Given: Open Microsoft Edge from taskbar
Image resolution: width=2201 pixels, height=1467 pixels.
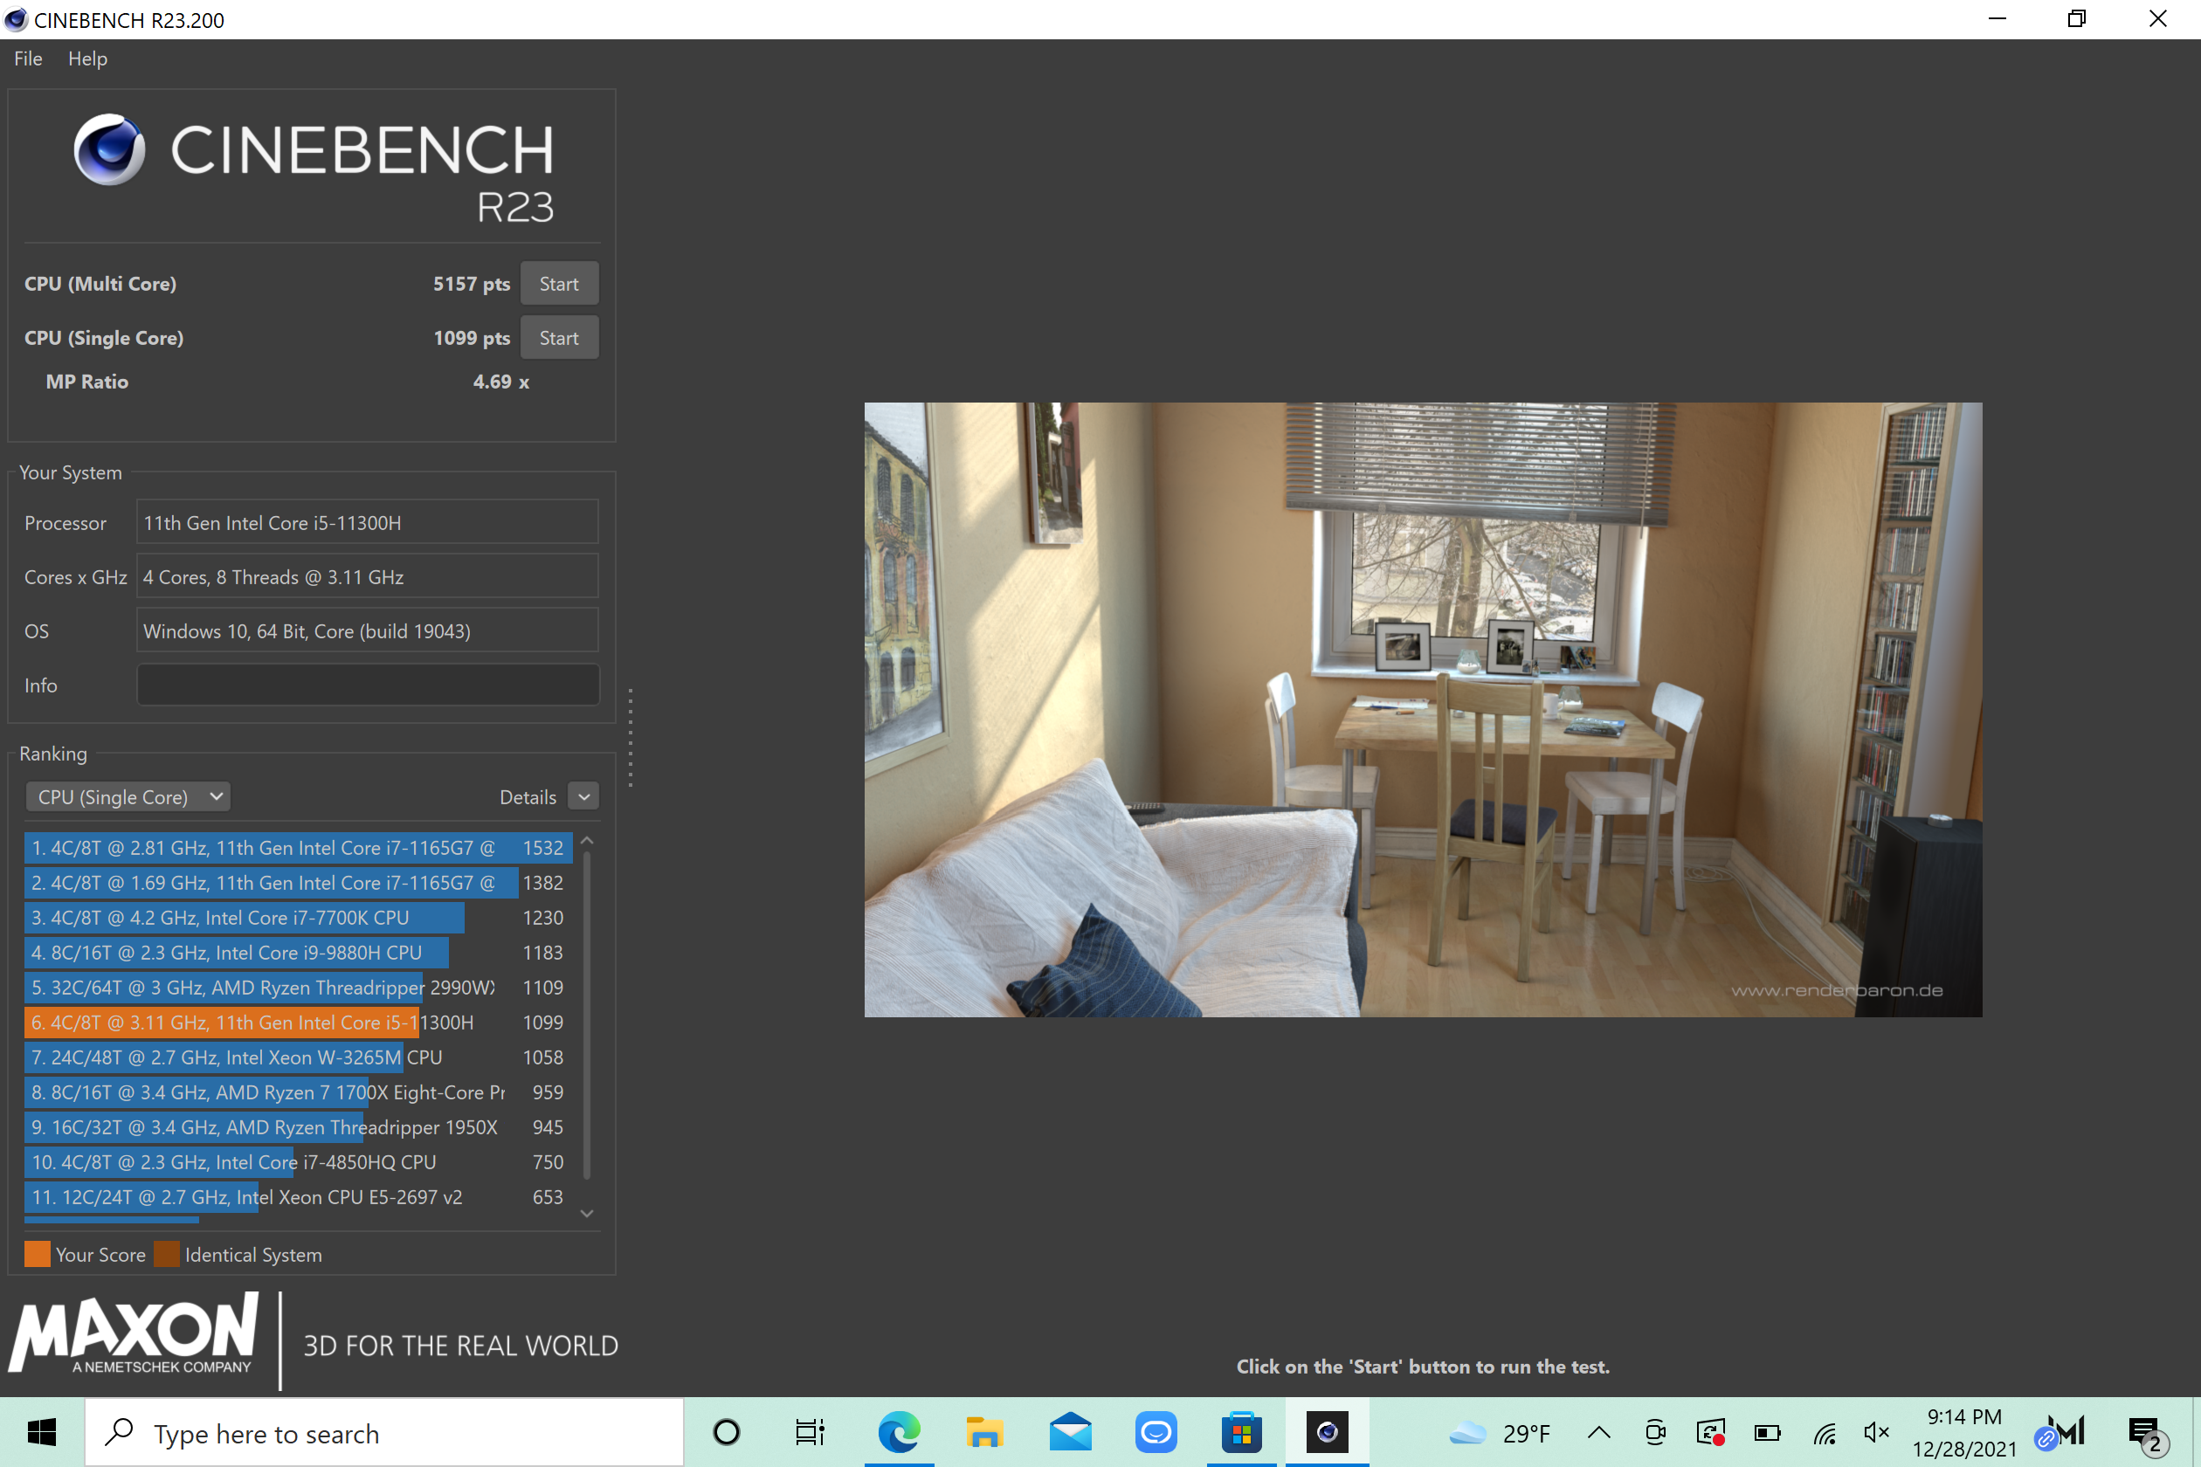Looking at the screenshot, I should point(899,1432).
